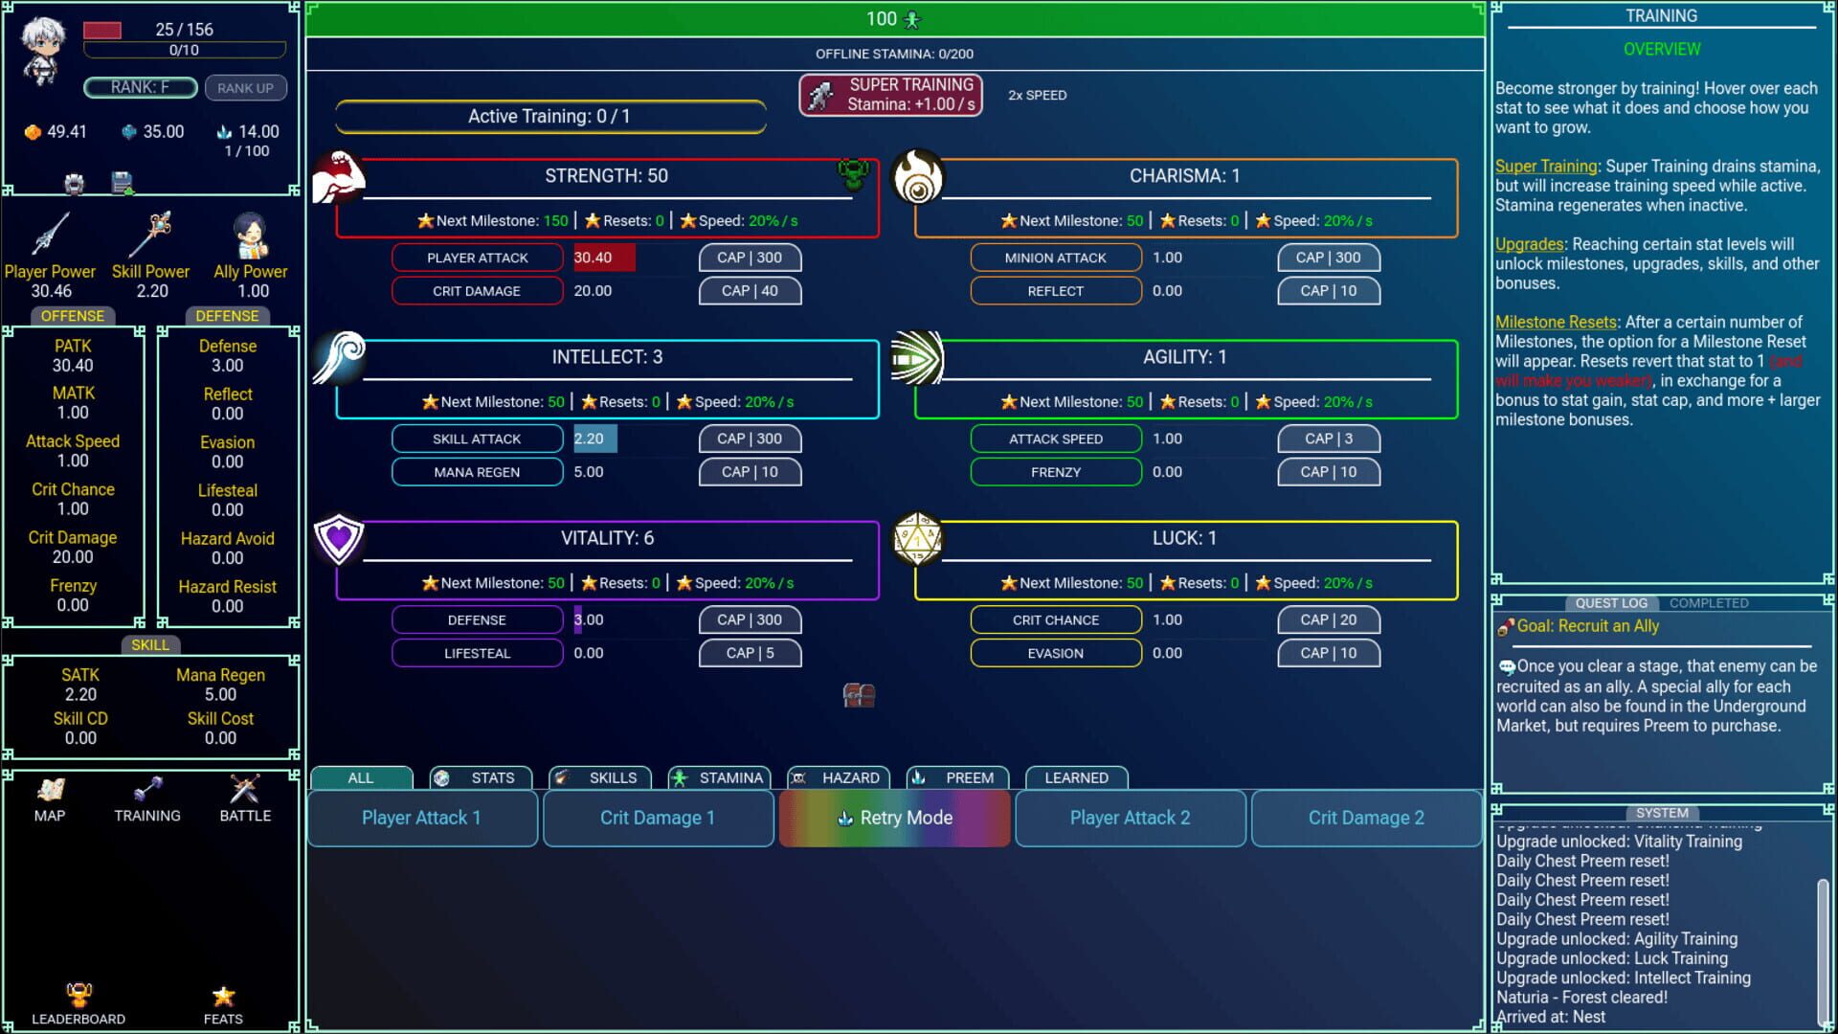Click the Feats trophy icon

pos(223,996)
